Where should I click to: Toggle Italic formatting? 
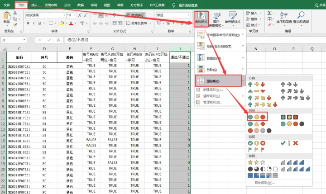click(x=34, y=23)
